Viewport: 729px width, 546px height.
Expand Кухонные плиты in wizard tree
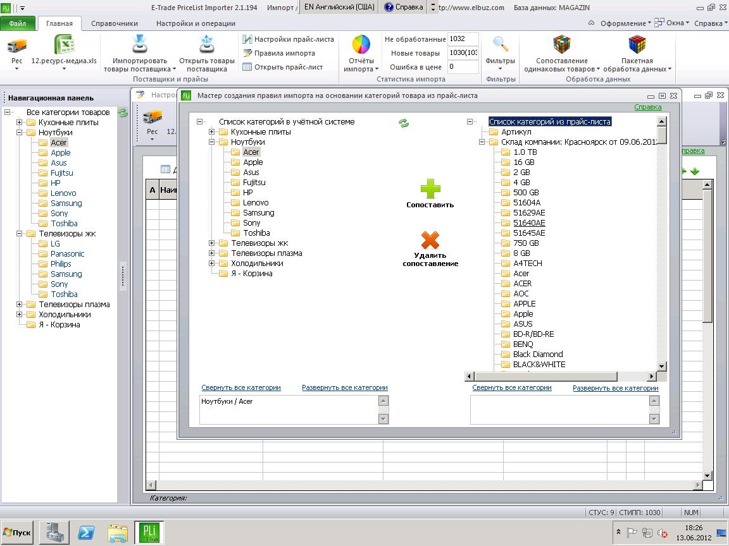[211, 132]
